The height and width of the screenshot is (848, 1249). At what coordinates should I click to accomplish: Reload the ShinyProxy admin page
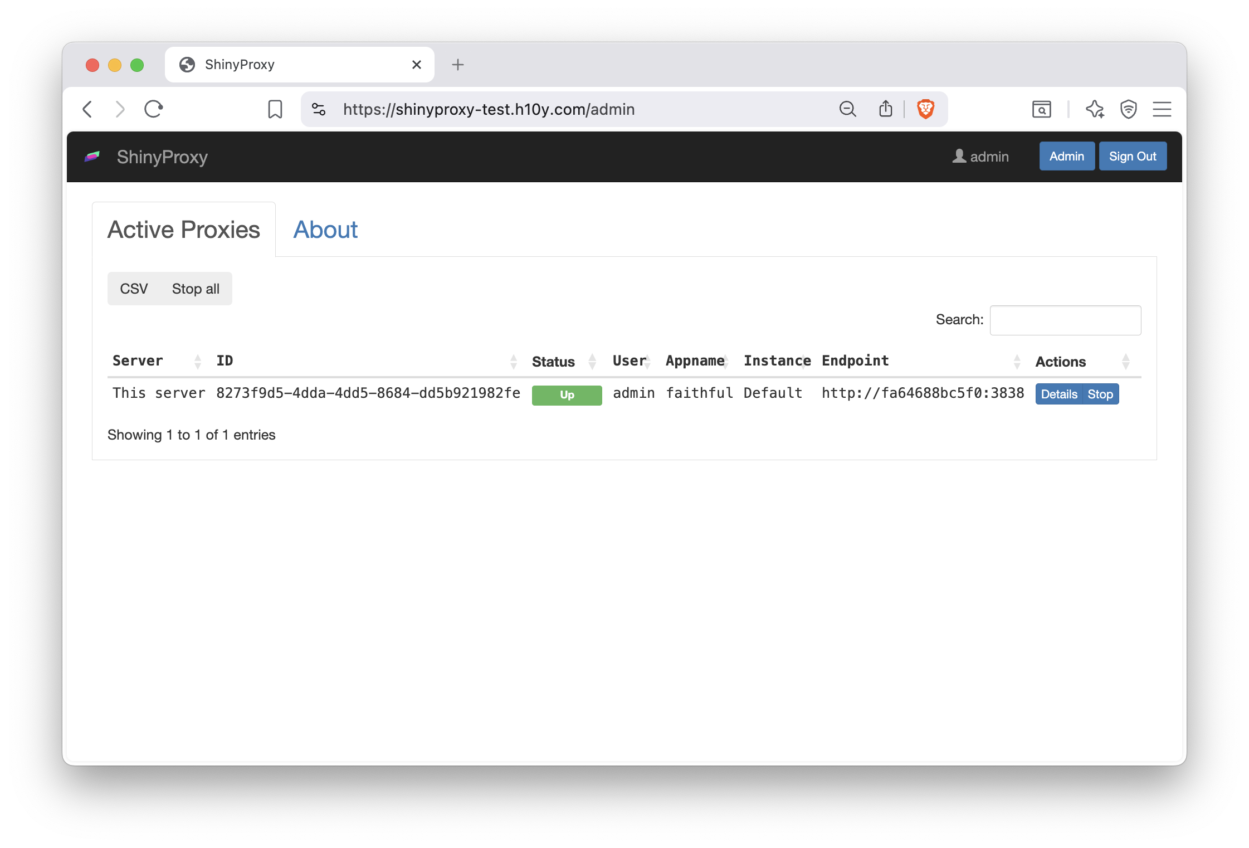point(153,109)
